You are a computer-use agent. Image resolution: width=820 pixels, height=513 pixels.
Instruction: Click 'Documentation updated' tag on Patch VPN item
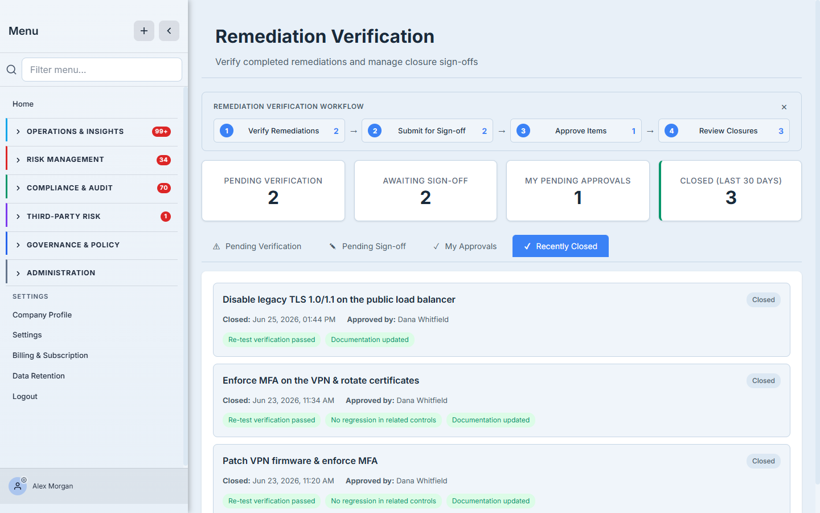tap(491, 501)
